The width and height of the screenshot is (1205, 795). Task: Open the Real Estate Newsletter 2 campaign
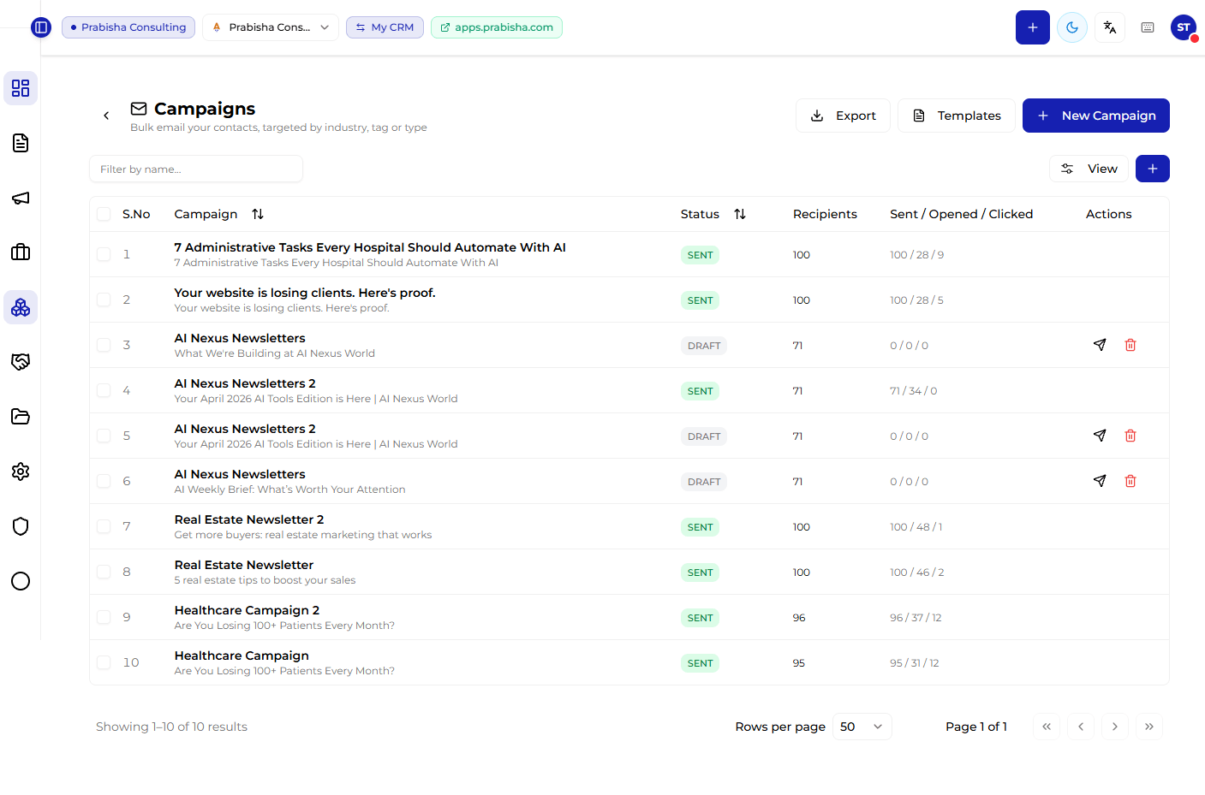tap(249, 519)
